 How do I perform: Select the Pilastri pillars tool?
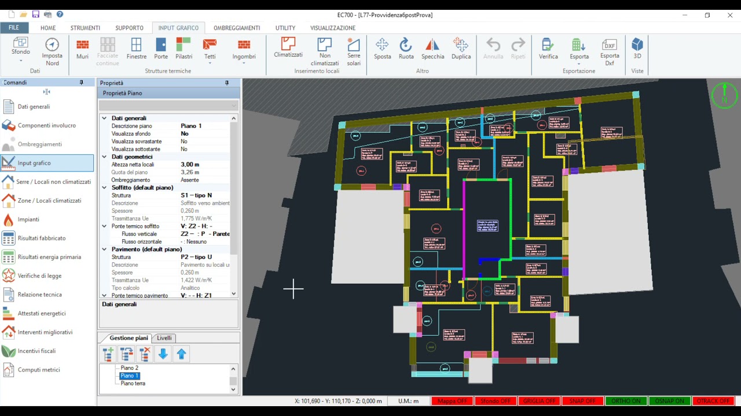(x=184, y=49)
